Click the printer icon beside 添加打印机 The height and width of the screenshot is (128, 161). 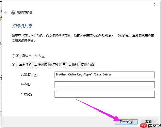13,13
